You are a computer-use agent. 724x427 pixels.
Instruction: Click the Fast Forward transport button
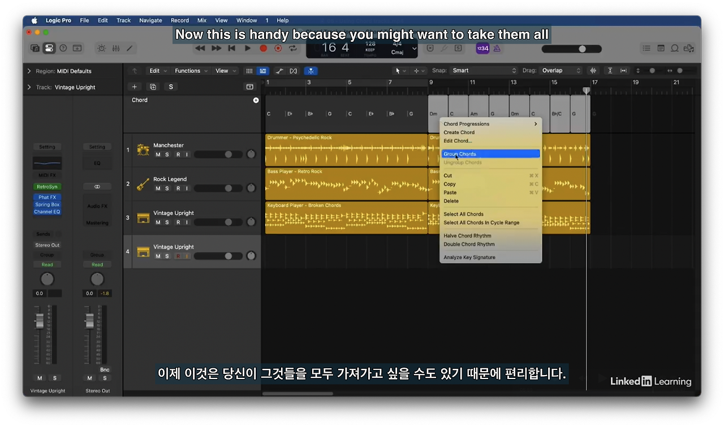pos(216,49)
